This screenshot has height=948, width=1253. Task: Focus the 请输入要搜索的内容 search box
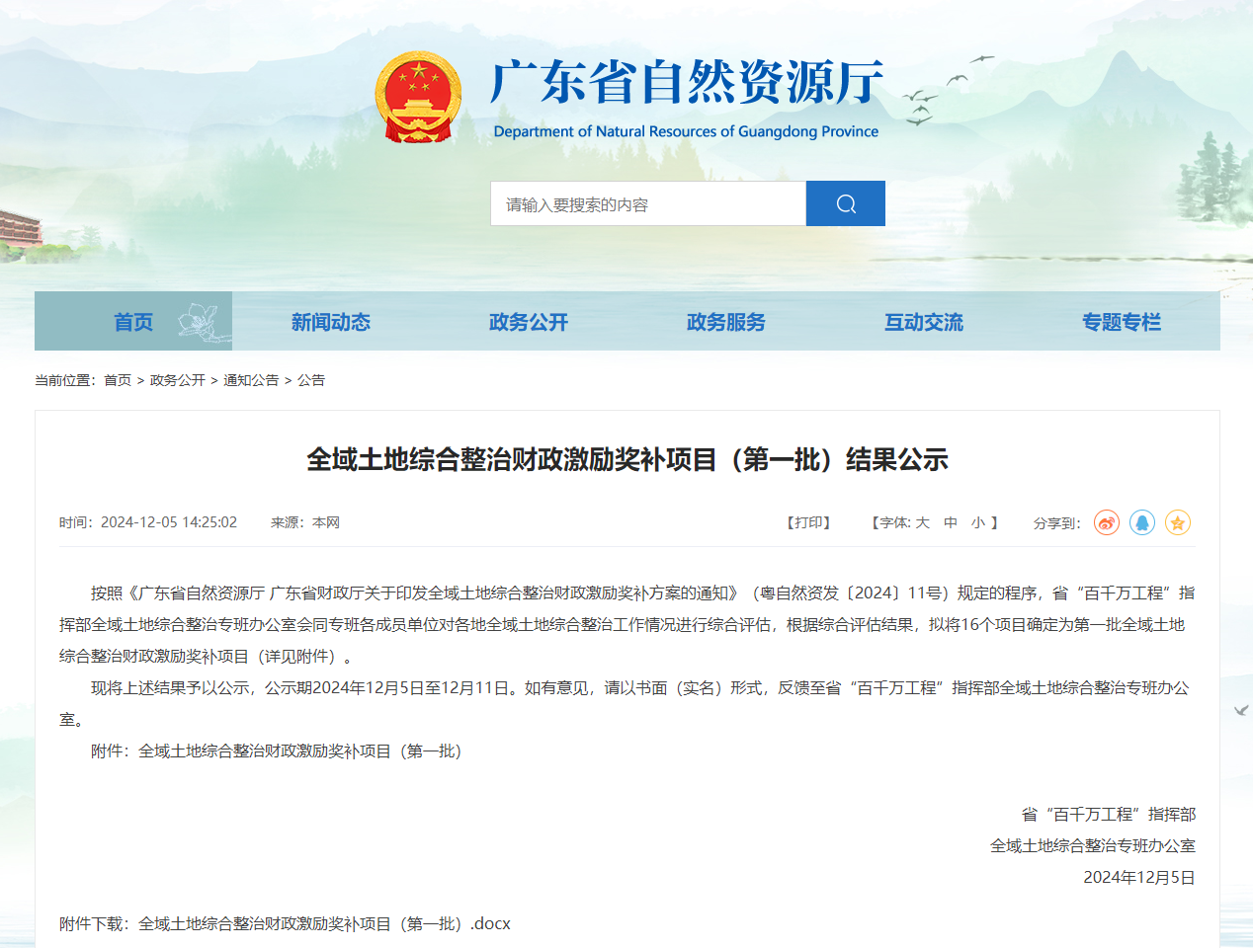coord(648,203)
